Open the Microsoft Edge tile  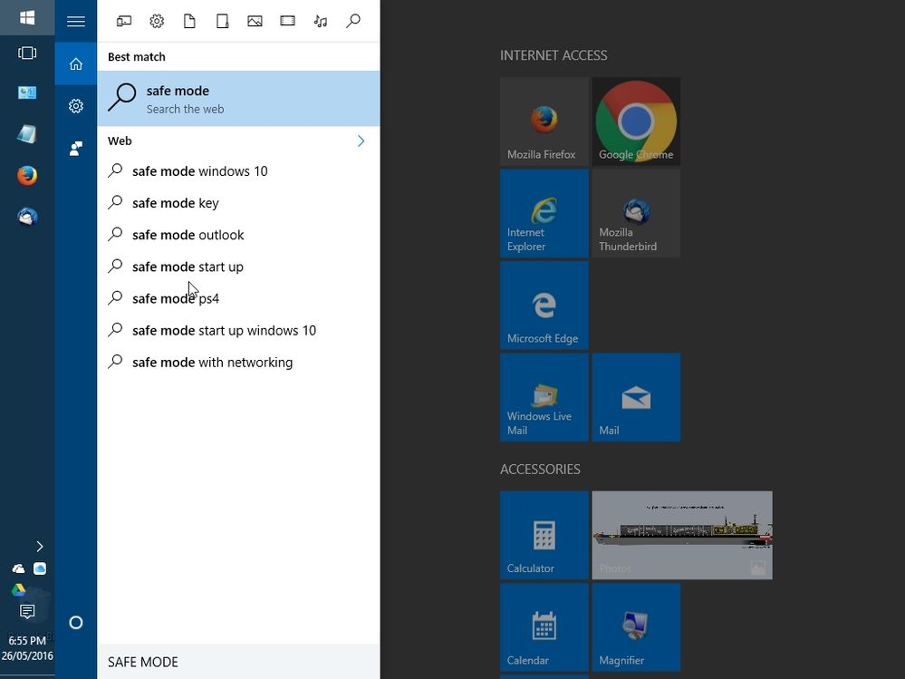point(544,306)
